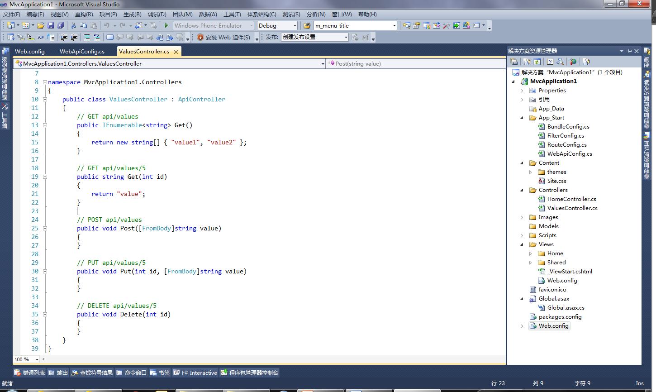Select HomeController.cs in Solution Explorer
The image size is (656, 392).
[x=571, y=199]
